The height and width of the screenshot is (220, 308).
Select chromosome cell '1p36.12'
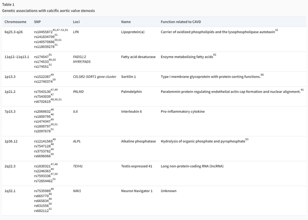11,141
